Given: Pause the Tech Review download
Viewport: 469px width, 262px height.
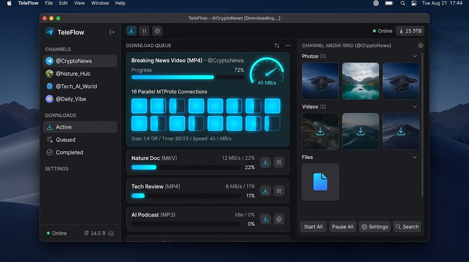Looking at the screenshot, I should coord(279,191).
